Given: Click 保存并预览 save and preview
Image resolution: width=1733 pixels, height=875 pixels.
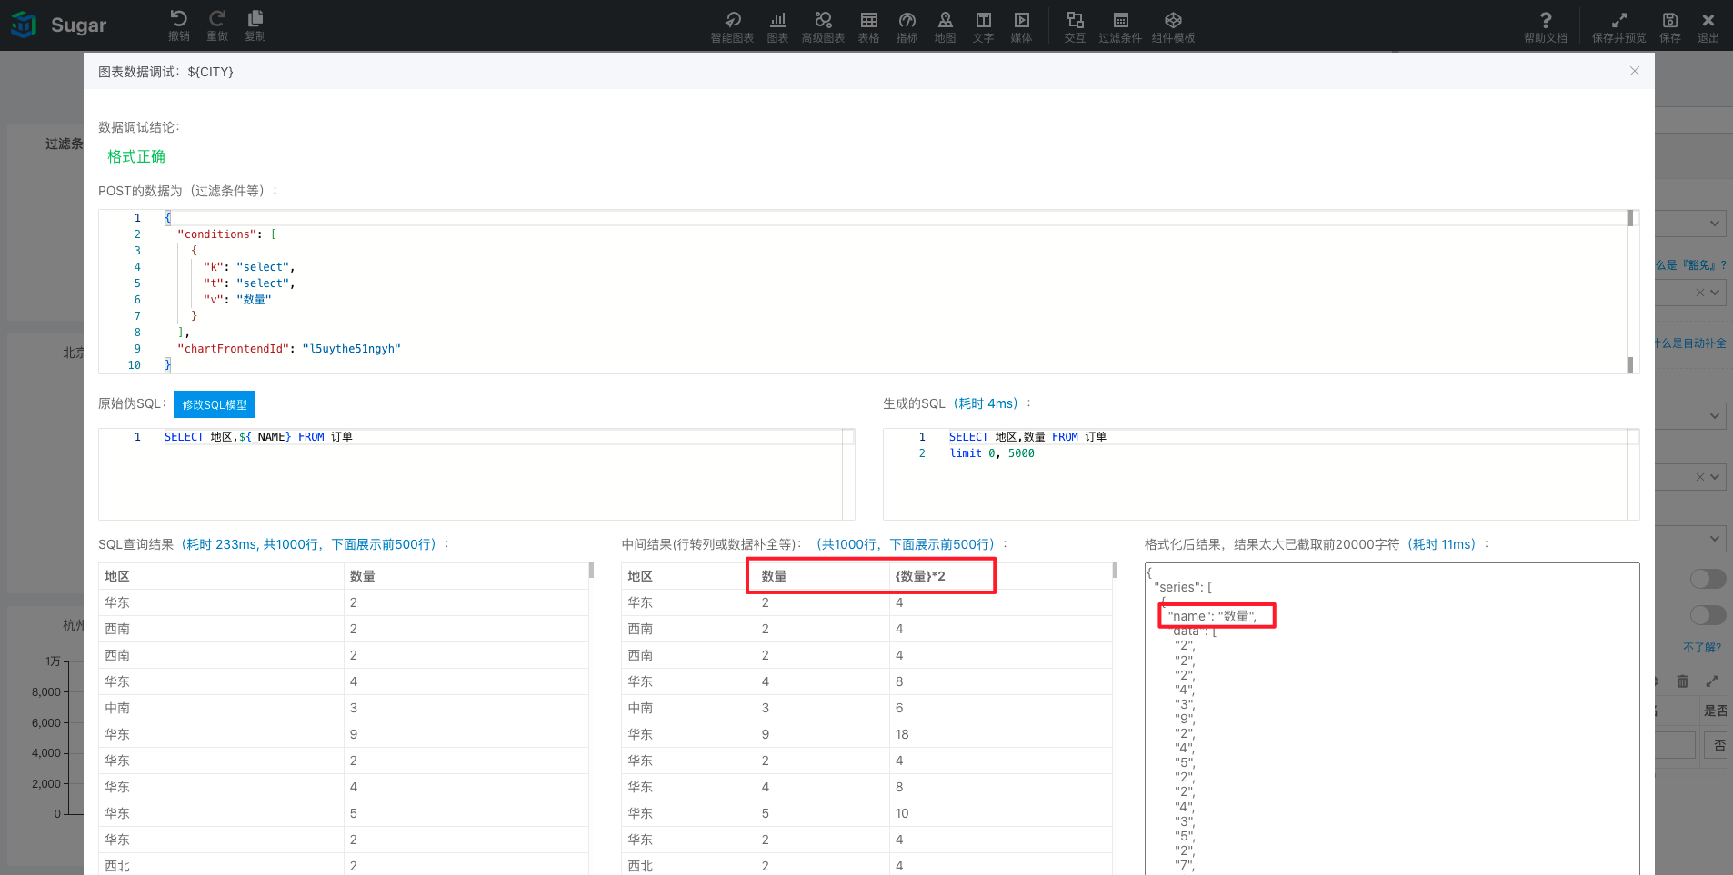Looking at the screenshot, I should (1619, 26).
